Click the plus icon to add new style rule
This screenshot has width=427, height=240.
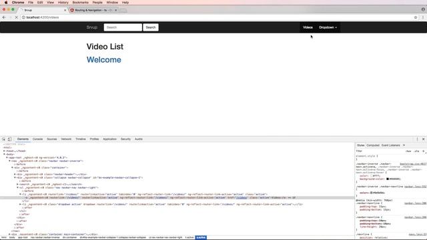coord(424,151)
